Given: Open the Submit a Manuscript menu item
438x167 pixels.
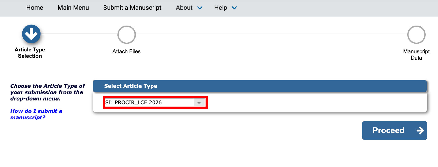Looking at the screenshot, I should pos(132,8).
